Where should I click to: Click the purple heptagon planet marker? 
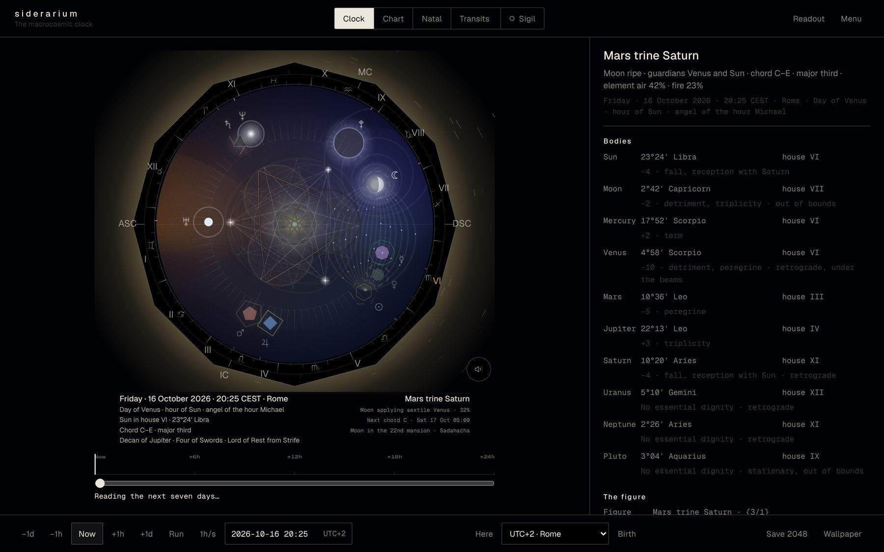point(382,253)
